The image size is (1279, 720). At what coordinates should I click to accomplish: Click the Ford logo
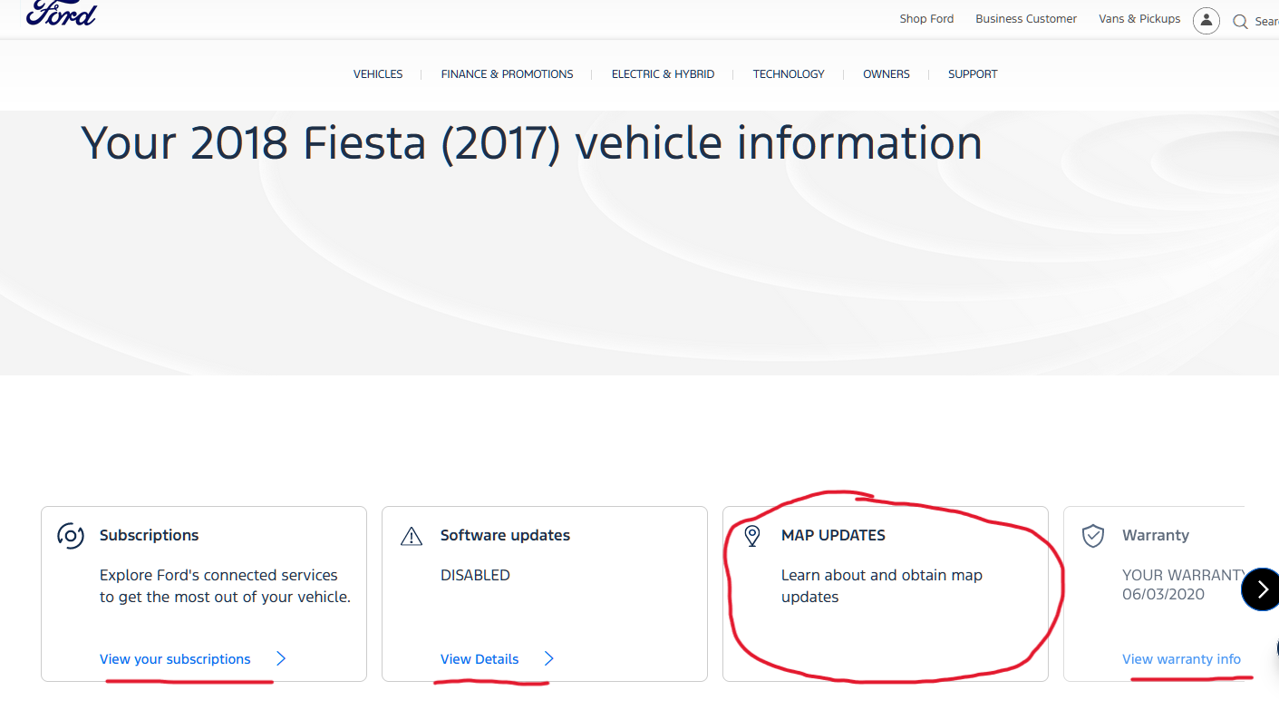[61, 12]
